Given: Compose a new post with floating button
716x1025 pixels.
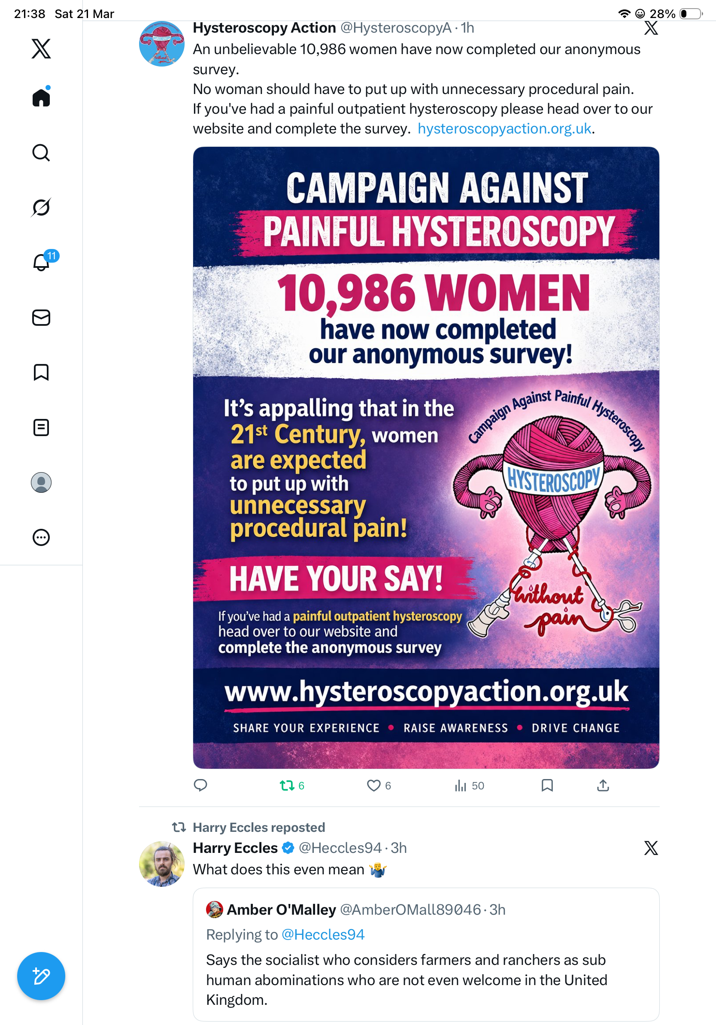Looking at the screenshot, I should pos(41,976).
